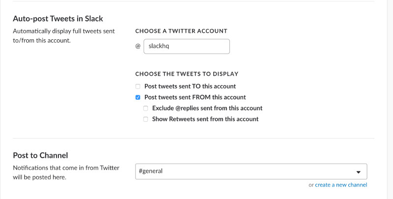393x199 pixels.
Task: Click the 'CHOOSE A TWITTER ACCOUNT' label
Action: [181, 31]
